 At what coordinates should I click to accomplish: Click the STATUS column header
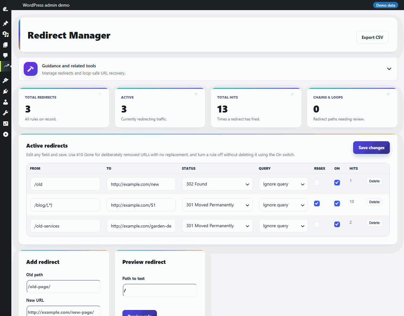coord(189,168)
